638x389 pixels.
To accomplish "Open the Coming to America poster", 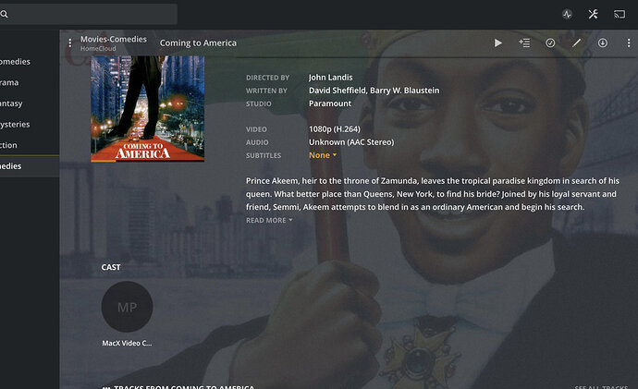I will [x=148, y=108].
